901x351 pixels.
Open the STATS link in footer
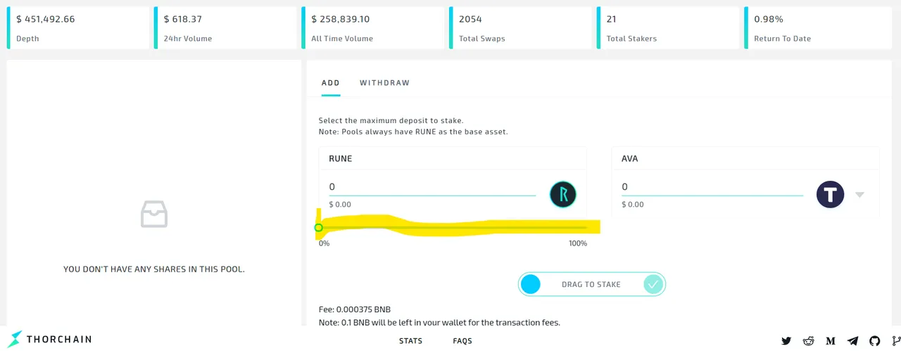click(x=410, y=341)
